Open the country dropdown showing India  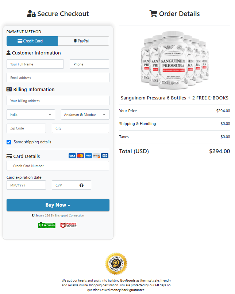[x=31, y=114]
